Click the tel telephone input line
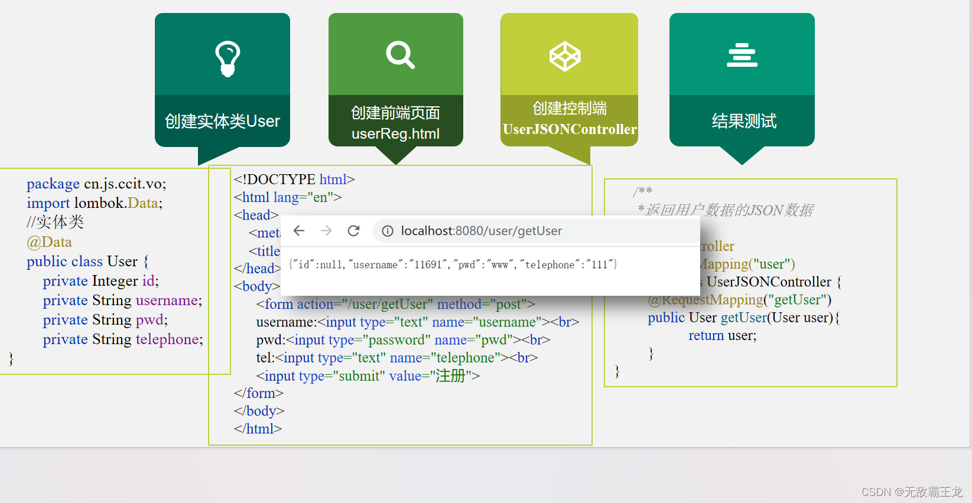The height and width of the screenshot is (503, 972). tap(397, 358)
